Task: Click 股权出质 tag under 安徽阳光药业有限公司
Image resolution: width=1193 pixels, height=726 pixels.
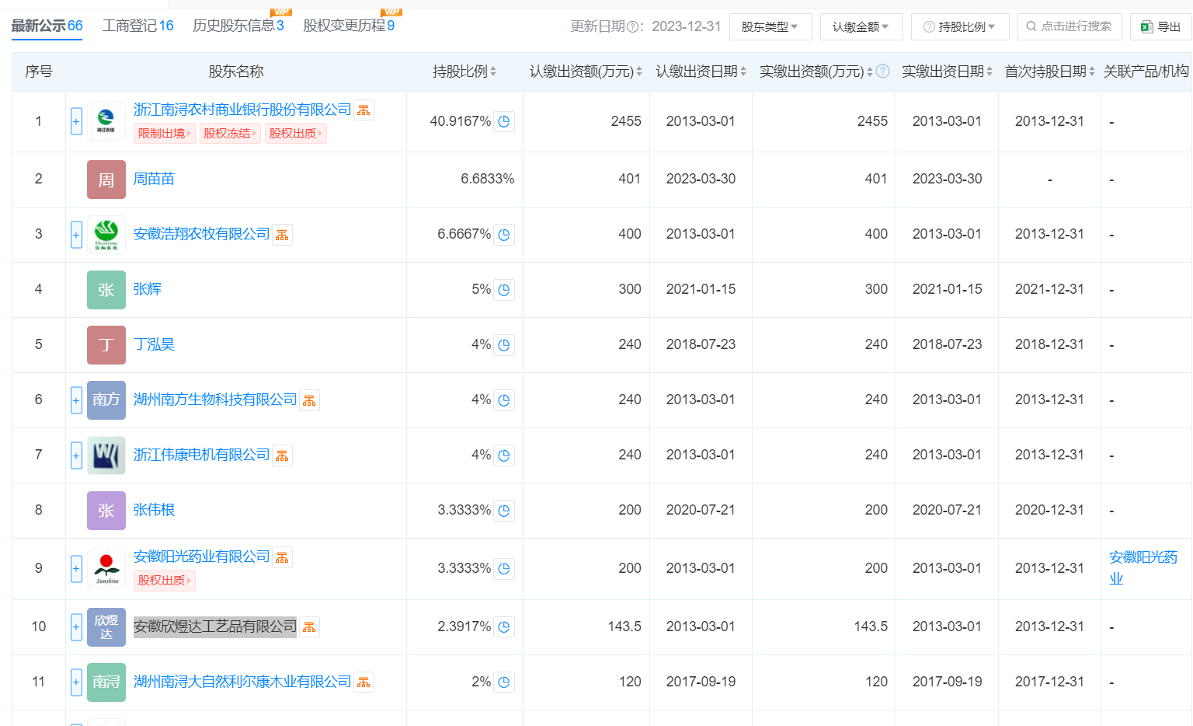Action: click(165, 581)
